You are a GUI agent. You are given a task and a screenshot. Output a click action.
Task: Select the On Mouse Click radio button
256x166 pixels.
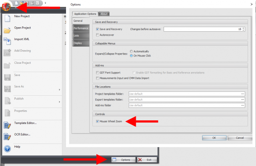tap(131, 56)
